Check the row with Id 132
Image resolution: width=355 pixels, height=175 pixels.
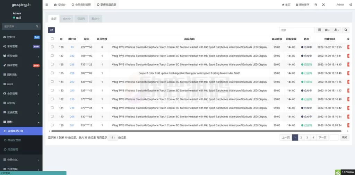coord(52,99)
